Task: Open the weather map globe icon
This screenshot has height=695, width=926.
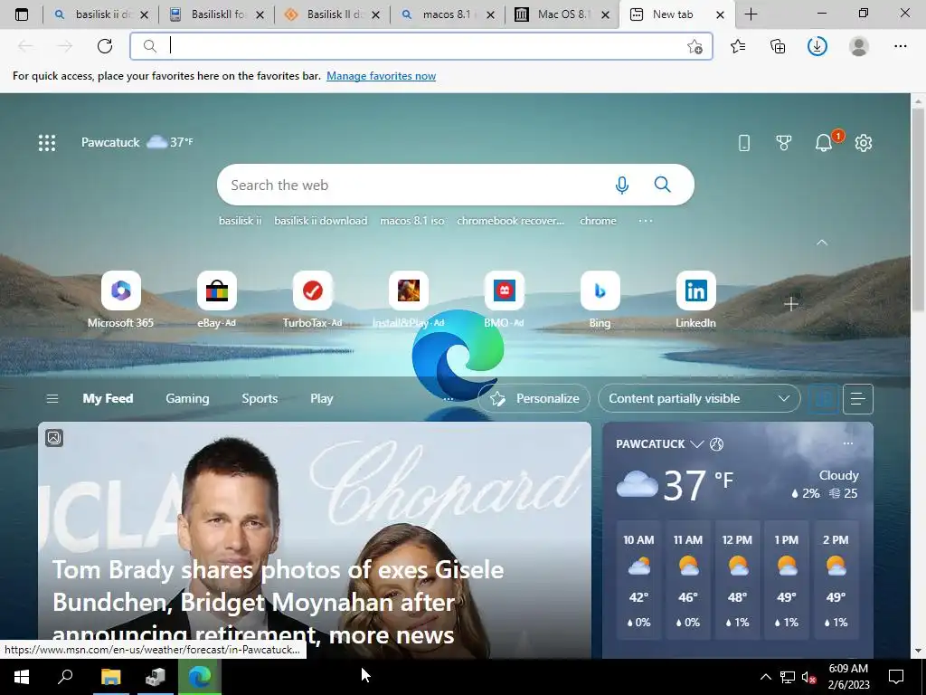Action: [x=716, y=443]
